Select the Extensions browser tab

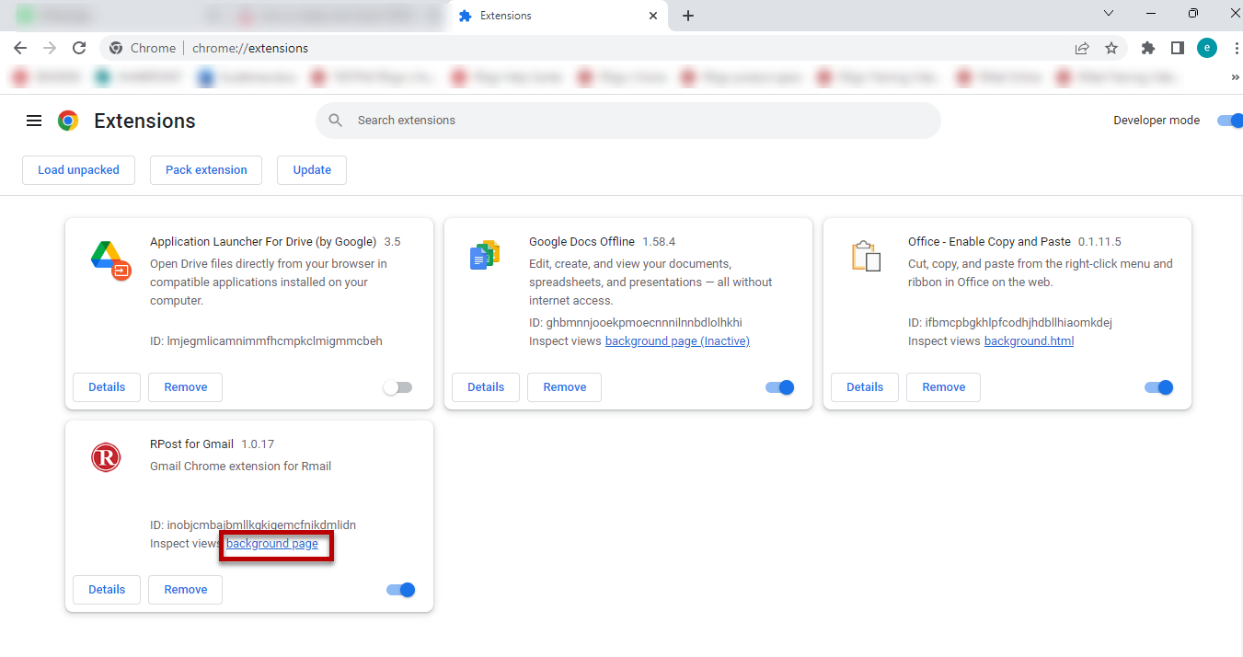pos(557,16)
